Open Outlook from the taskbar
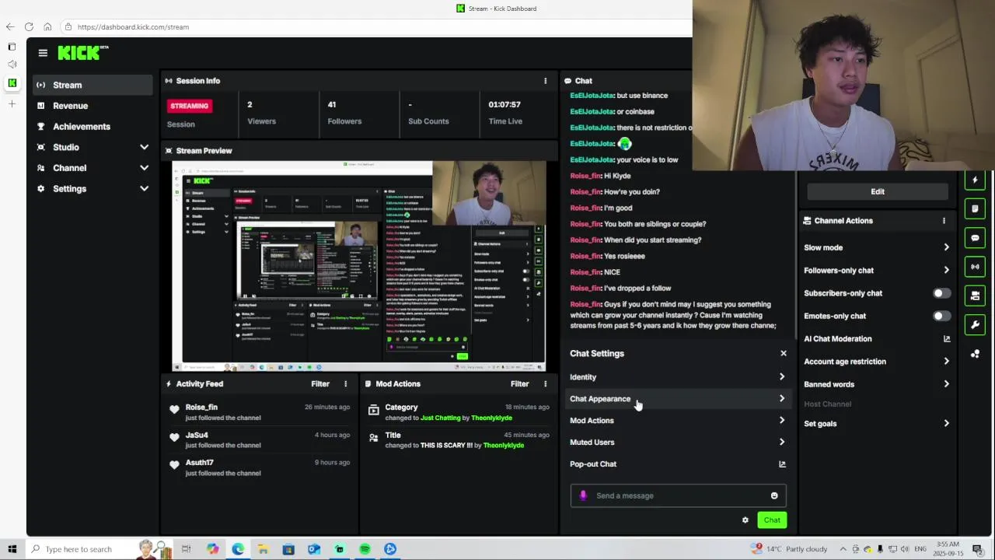The image size is (995, 560). pos(313,549)
